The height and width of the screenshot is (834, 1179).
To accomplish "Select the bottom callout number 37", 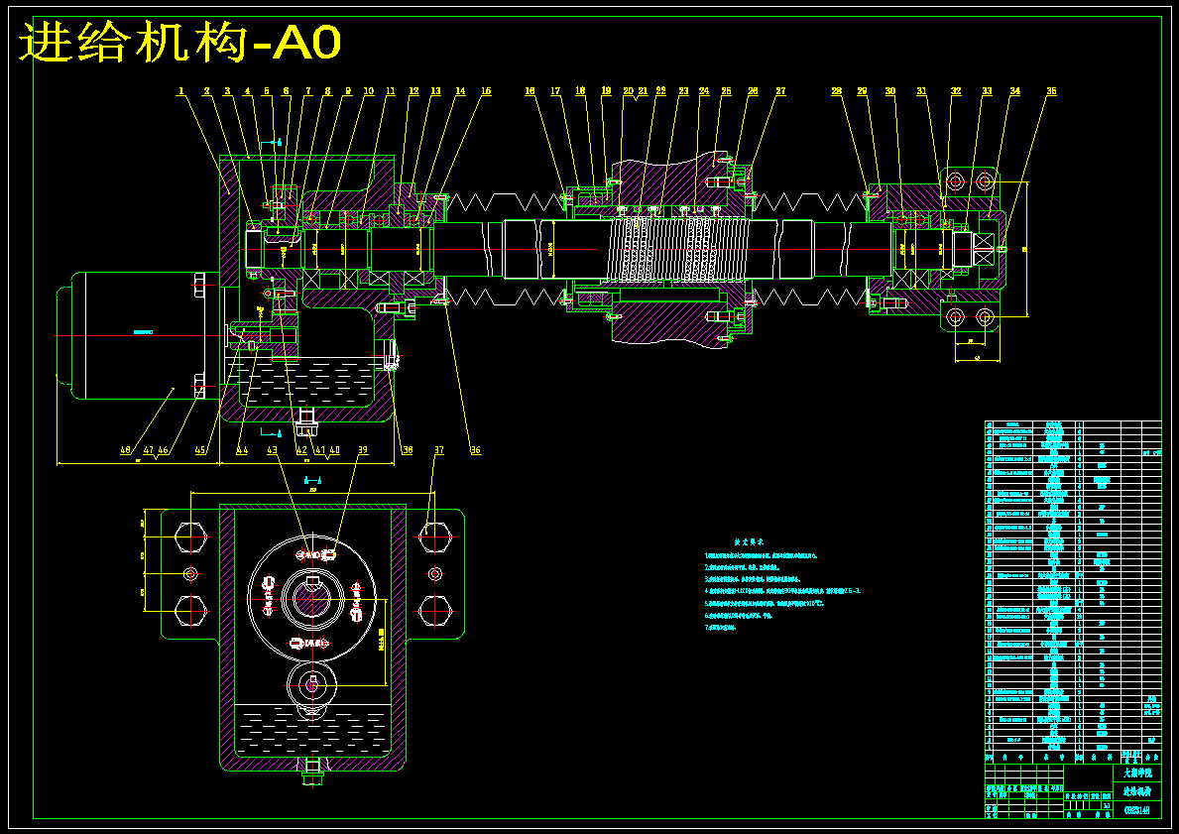I will click(x=439, y=451).
